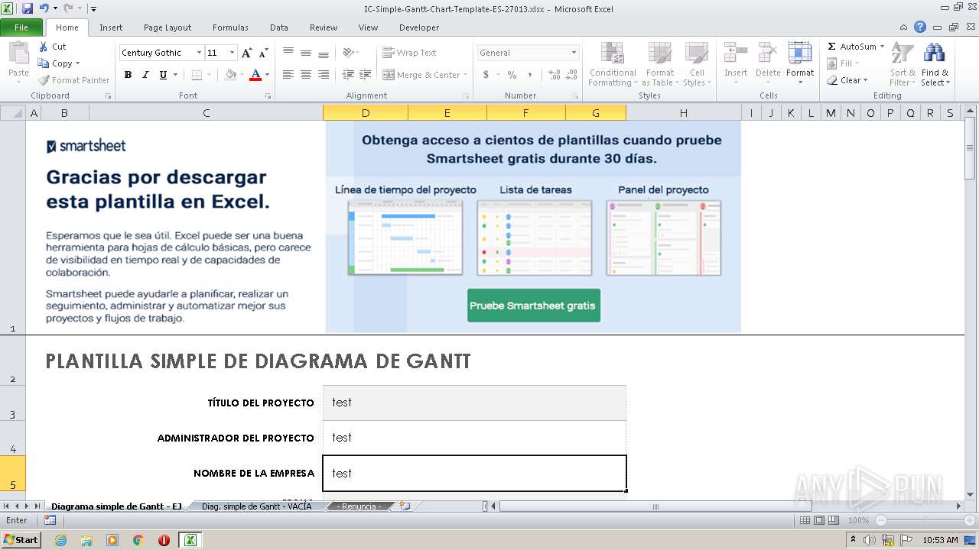Open Chrome from the taskbar
Image resolution: width=979 pixels, height=550 pixels.
pyautogui.click(x=138, y=540)
